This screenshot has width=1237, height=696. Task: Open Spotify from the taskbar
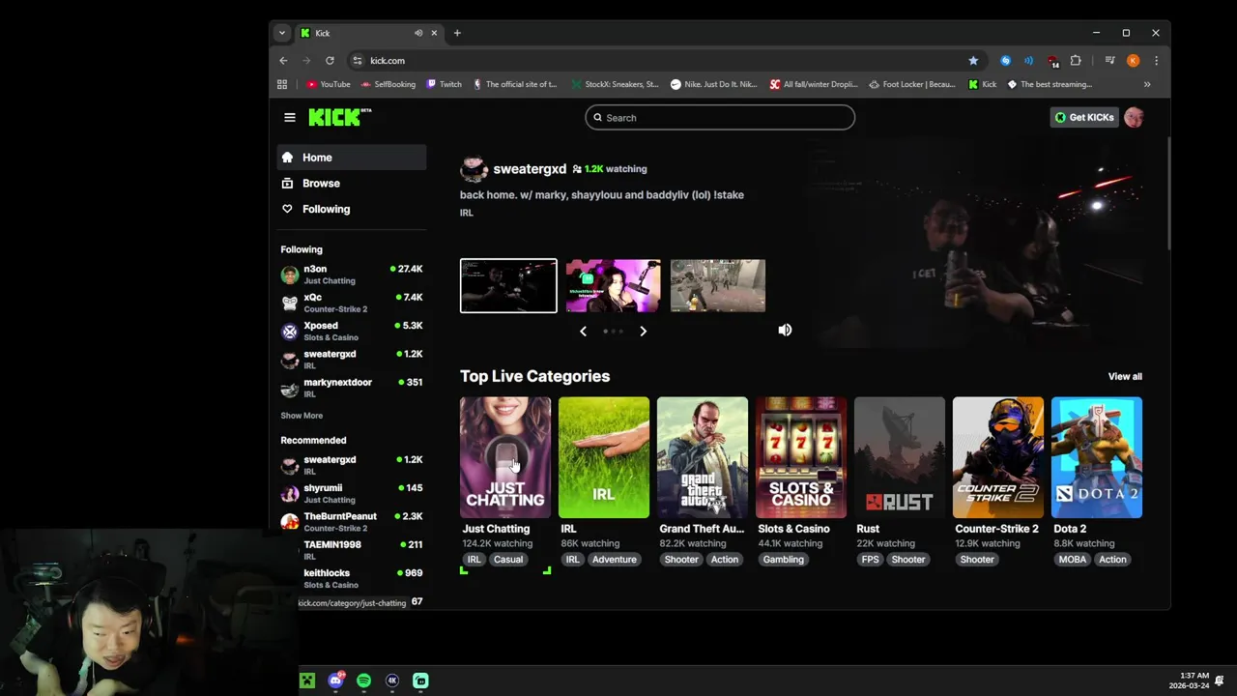point(363,681)
